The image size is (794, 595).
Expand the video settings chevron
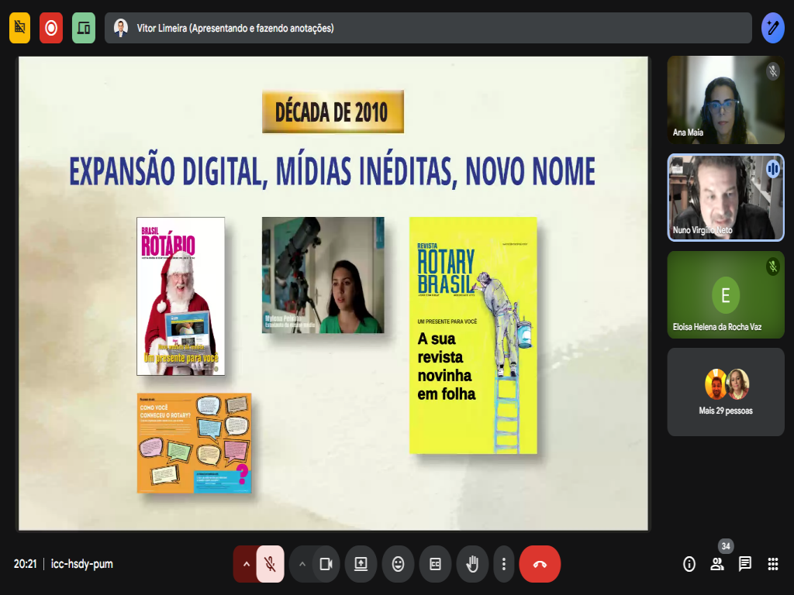click(302, 564)
